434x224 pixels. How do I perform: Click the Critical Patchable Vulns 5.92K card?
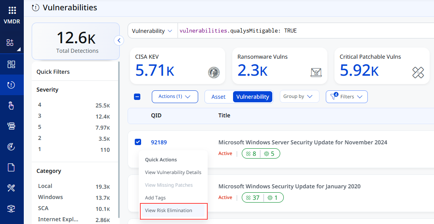coord(382,66)
